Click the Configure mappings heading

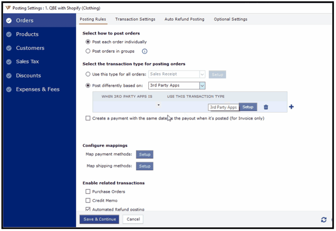pyautogui.click(x=105, y=145)
